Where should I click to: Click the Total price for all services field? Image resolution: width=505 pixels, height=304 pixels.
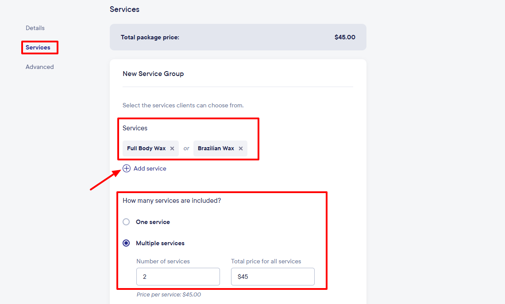273,277
